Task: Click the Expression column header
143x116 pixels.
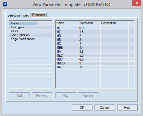Action: [89, 23]
